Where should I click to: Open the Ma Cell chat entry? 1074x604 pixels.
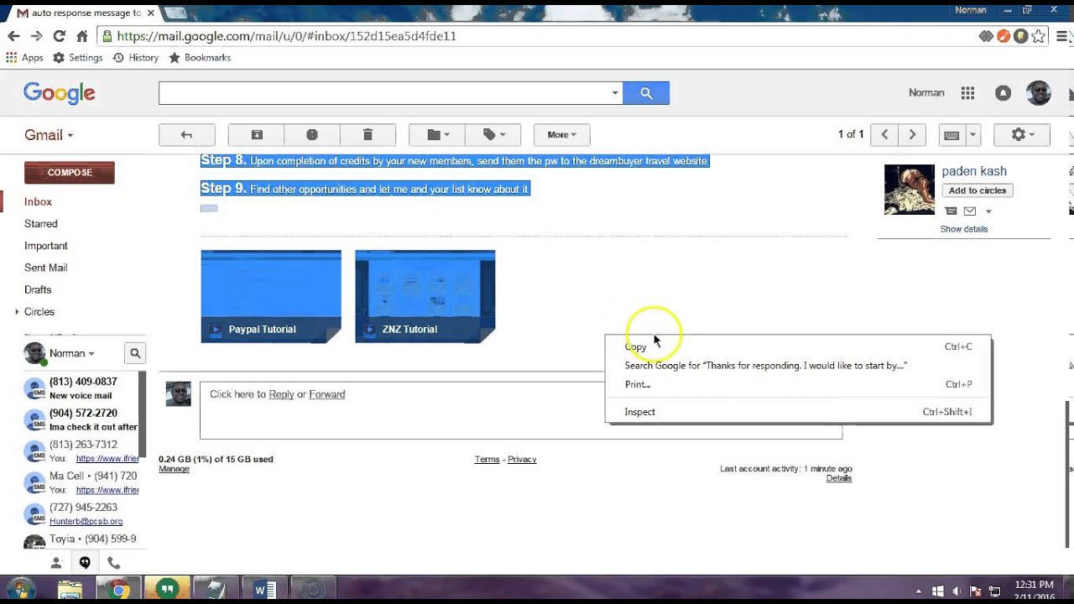pos(81,482)
